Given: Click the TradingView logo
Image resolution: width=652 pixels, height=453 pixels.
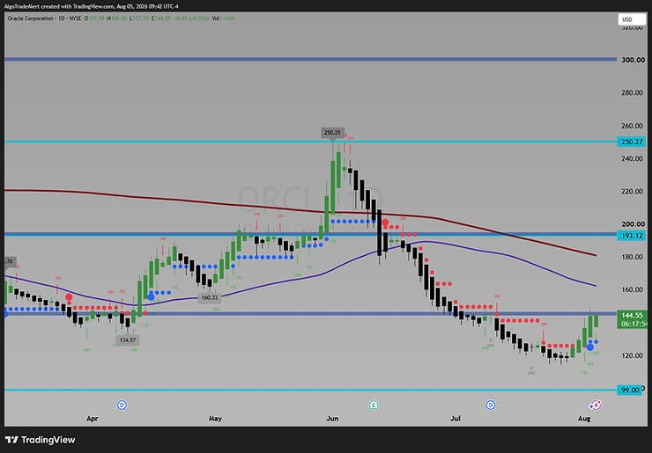Looking at the screenshot, I should coord(41,440).
